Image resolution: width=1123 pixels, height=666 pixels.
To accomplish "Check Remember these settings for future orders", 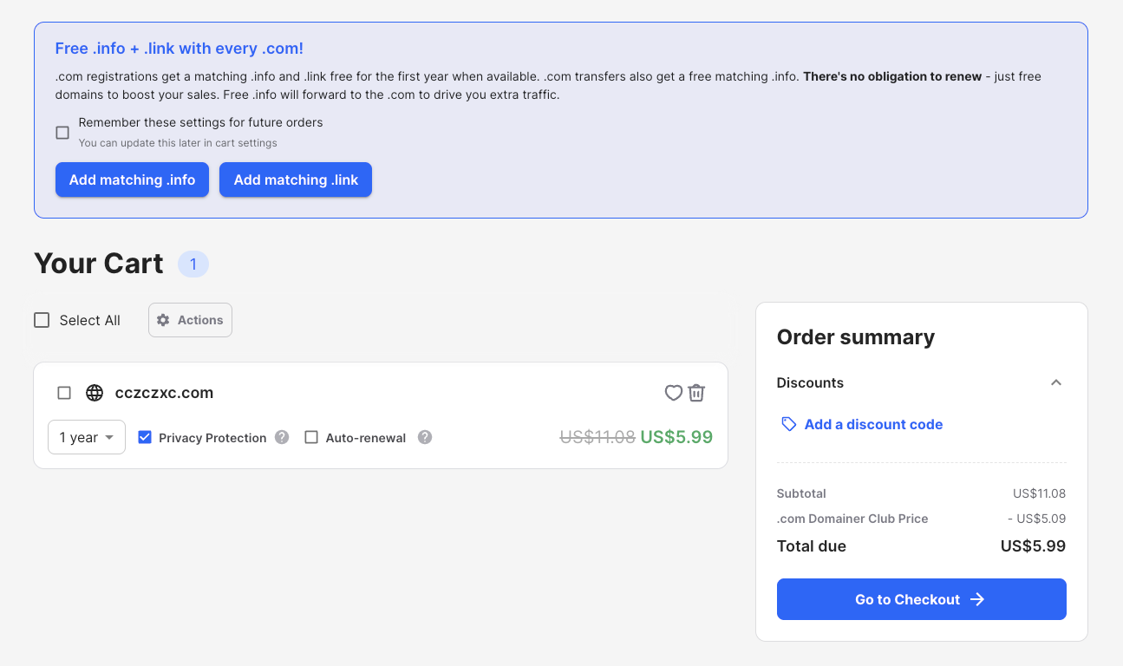I will point(62,133).
